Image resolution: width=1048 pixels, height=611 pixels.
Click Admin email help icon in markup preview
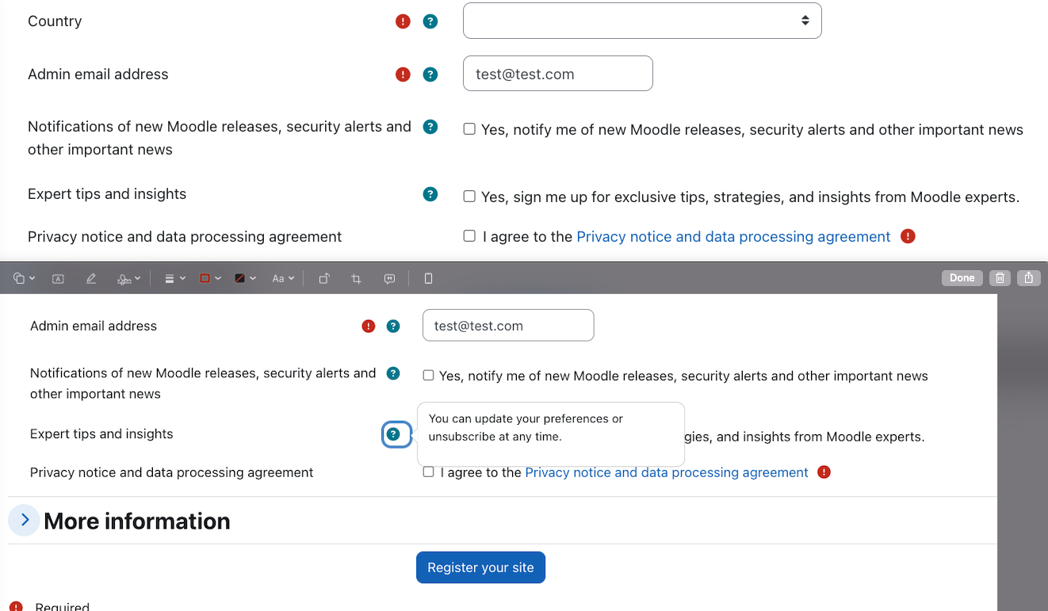(x=393, y=326)
